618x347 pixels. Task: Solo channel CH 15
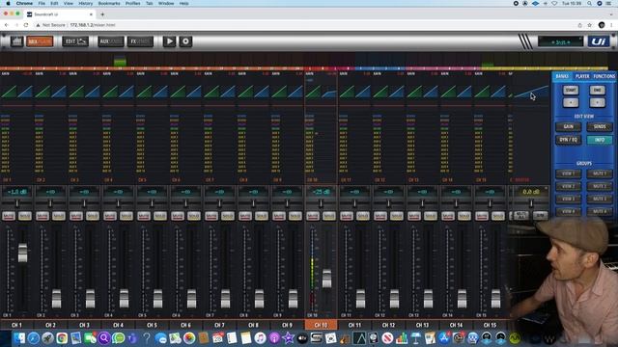tap(498, 216)
